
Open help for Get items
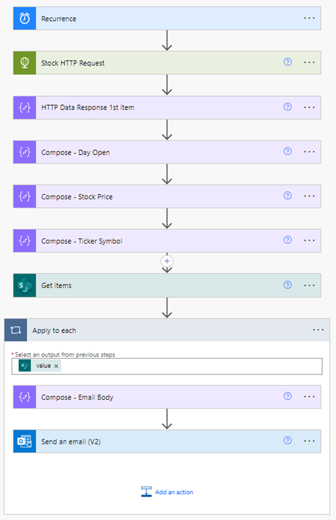pos(288,285)
